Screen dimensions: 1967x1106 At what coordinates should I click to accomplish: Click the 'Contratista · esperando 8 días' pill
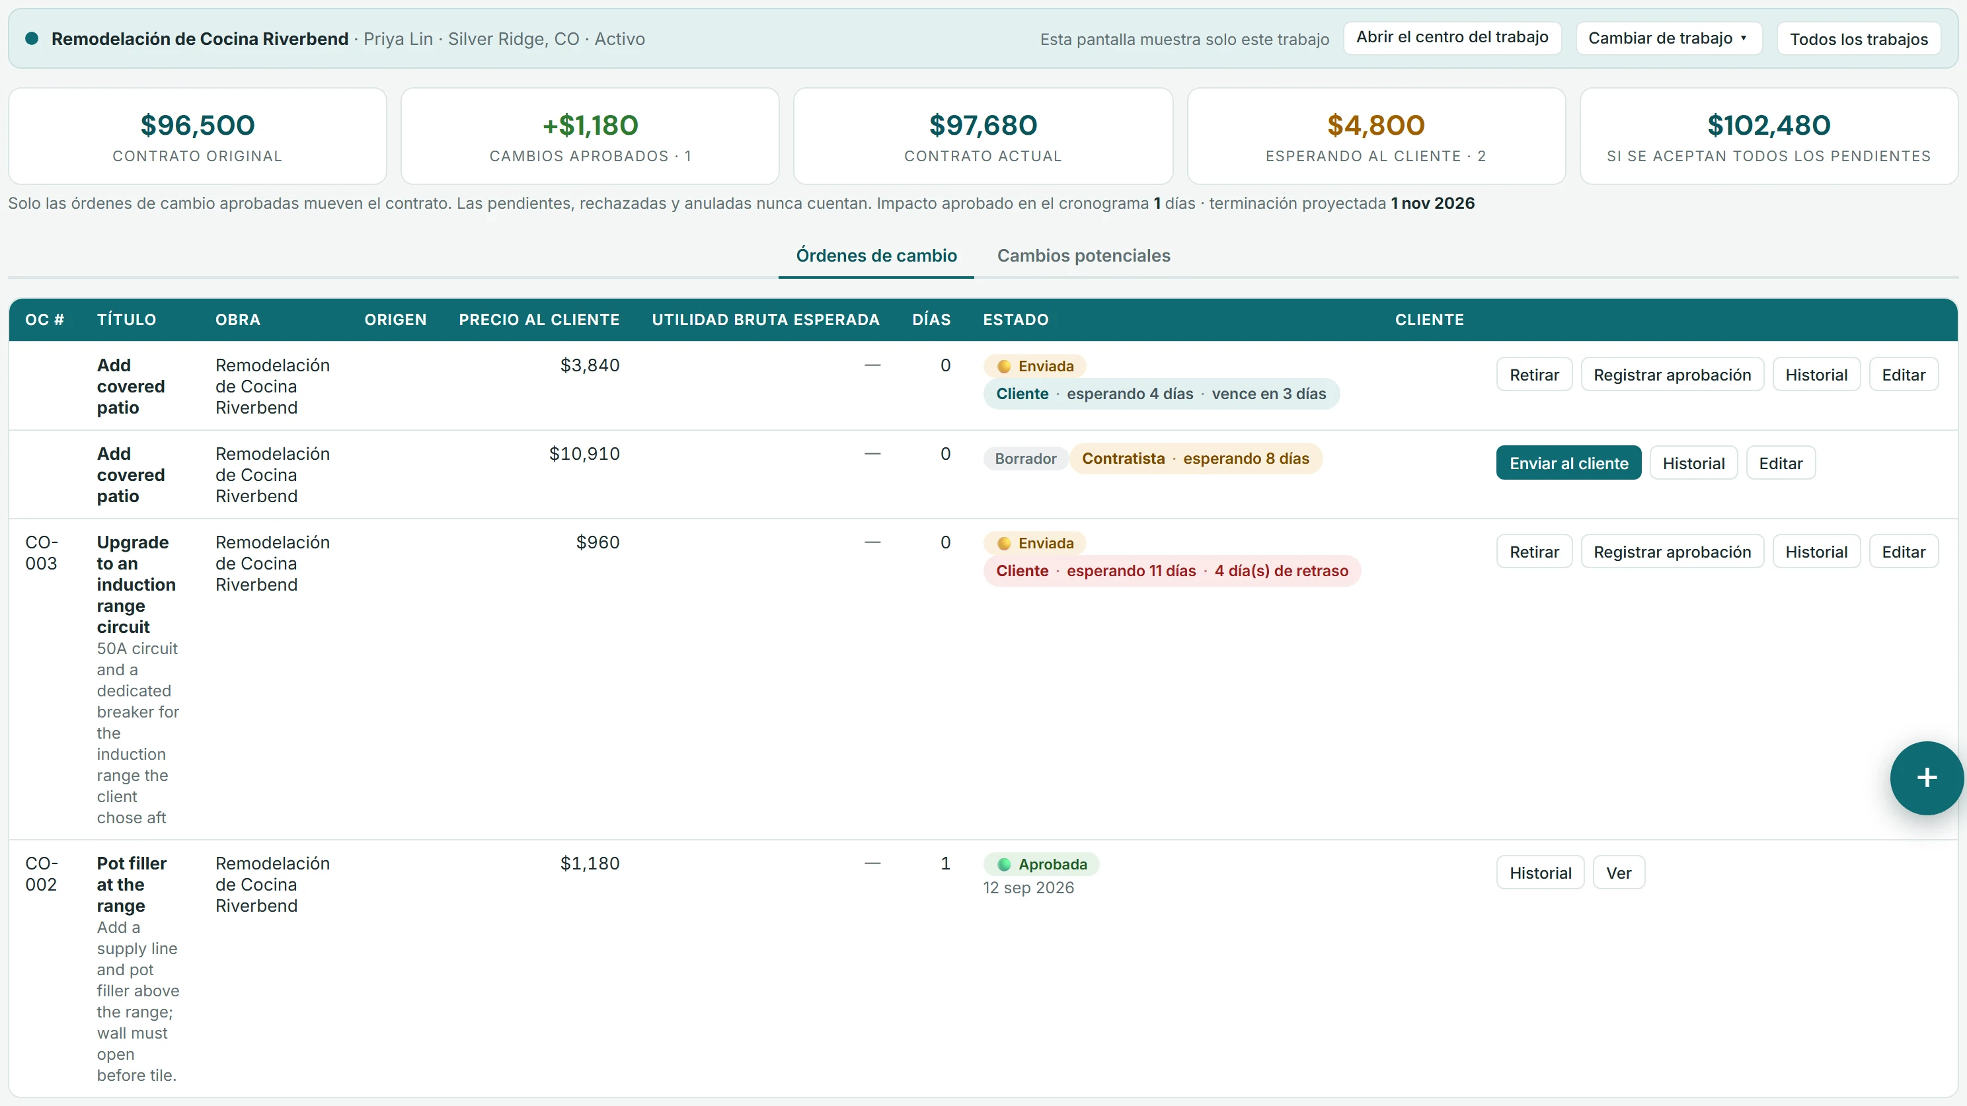coord(1196,459)
